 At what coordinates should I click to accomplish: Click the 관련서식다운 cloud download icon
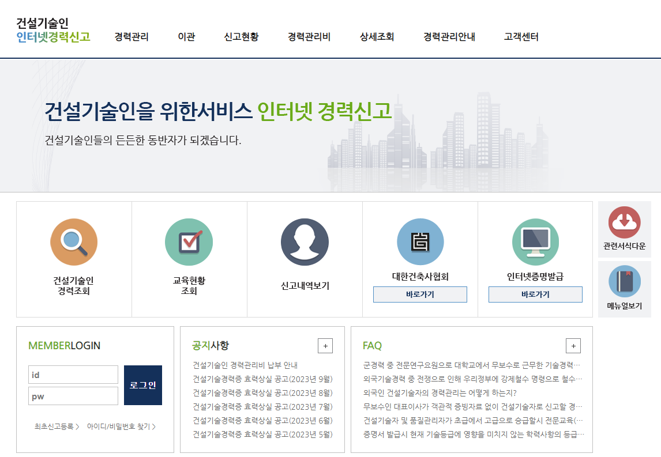[x=624, y=222]
